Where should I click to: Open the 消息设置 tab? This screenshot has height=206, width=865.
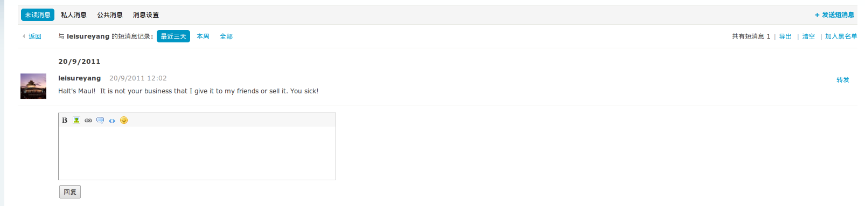coord(146,15)
